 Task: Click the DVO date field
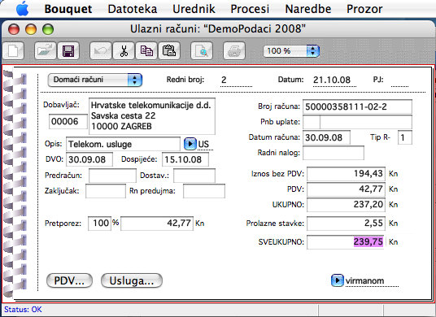pyautogui.click(x=89, y=159)
